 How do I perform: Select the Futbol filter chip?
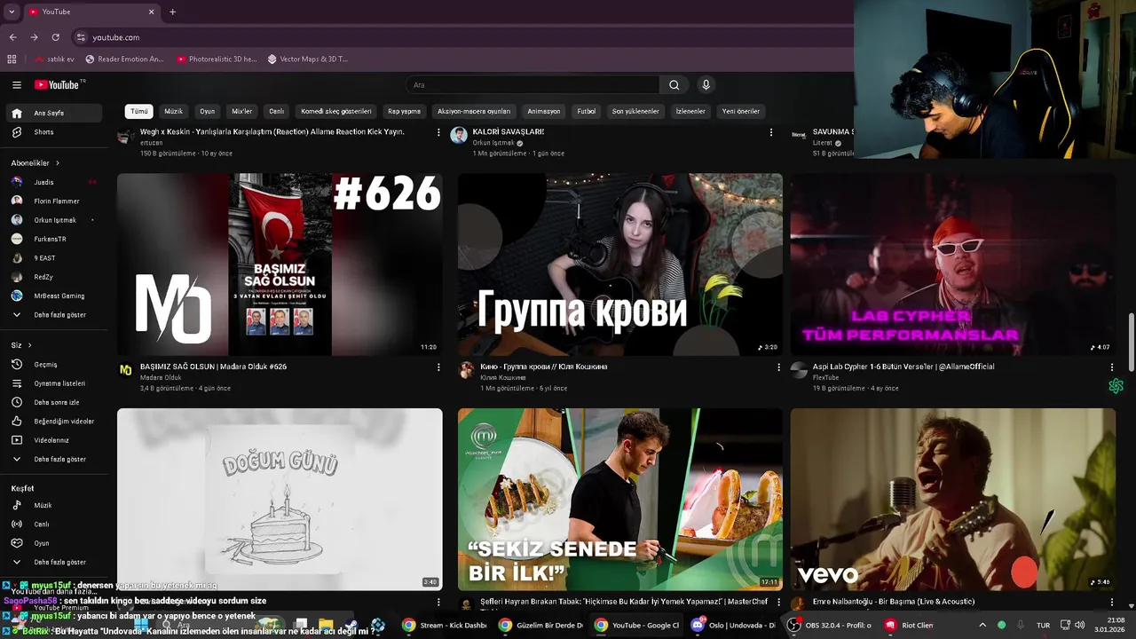click(587, 112)
